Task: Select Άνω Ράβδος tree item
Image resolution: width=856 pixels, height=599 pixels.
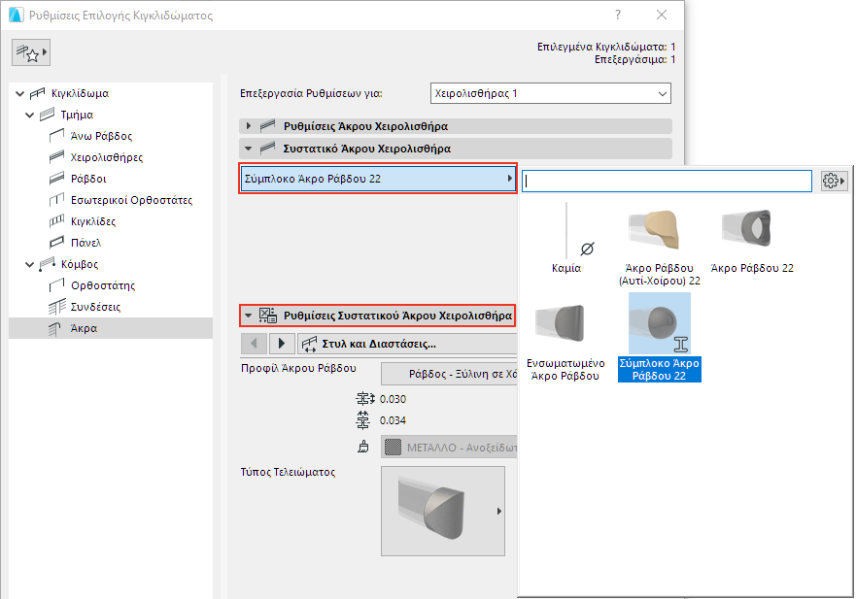Action: click(101, 136)
